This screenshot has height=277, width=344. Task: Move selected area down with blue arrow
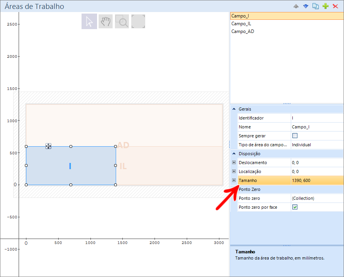(306, 6)
